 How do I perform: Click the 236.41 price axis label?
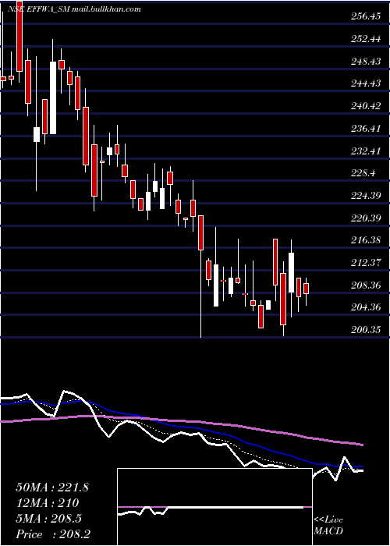(366, 129)
